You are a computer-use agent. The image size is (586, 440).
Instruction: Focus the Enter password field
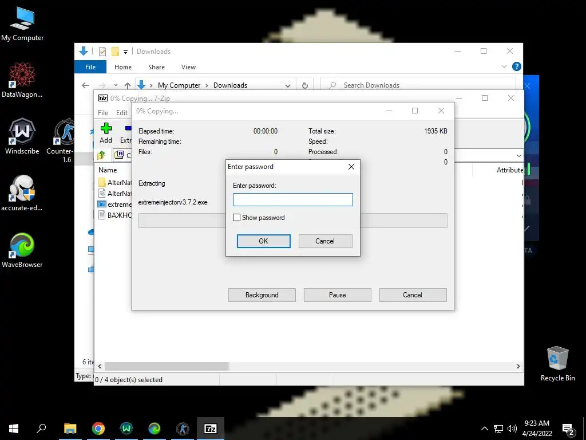(292, 199)
